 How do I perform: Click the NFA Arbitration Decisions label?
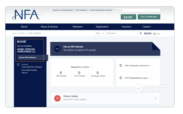coord(137,66)
